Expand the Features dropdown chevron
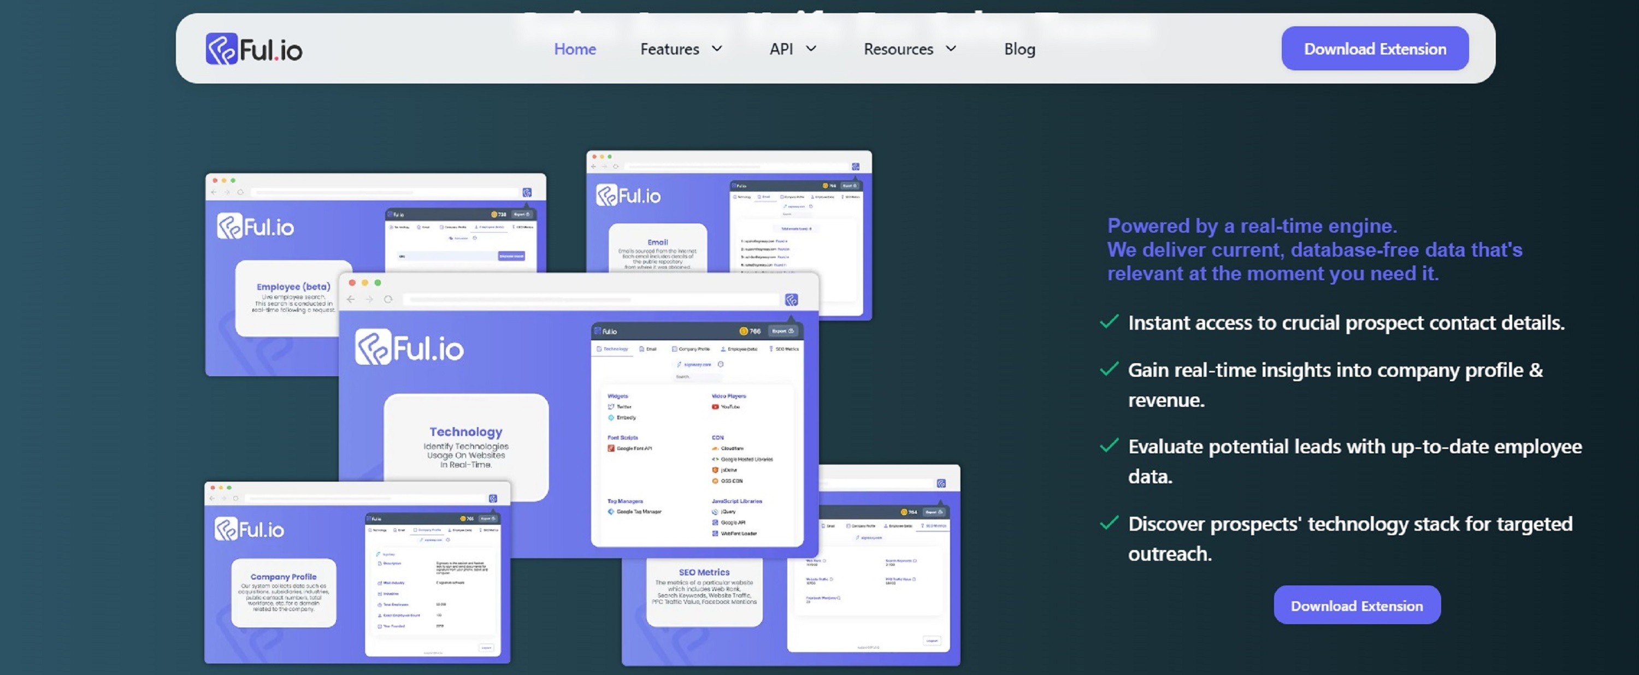The height and width of the screenshot is (675, 1639). [x=717, y=49]
